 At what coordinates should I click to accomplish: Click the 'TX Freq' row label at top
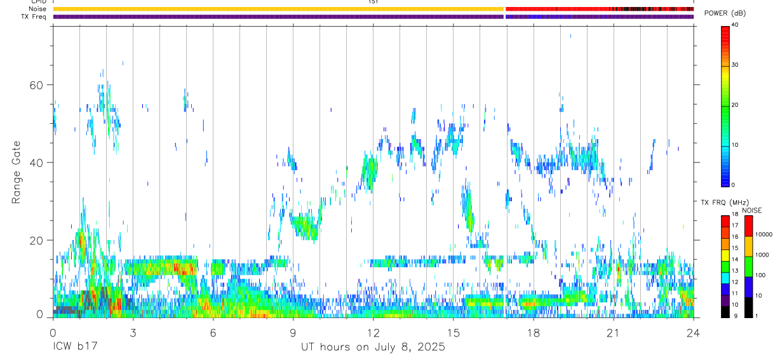[35, 17]
